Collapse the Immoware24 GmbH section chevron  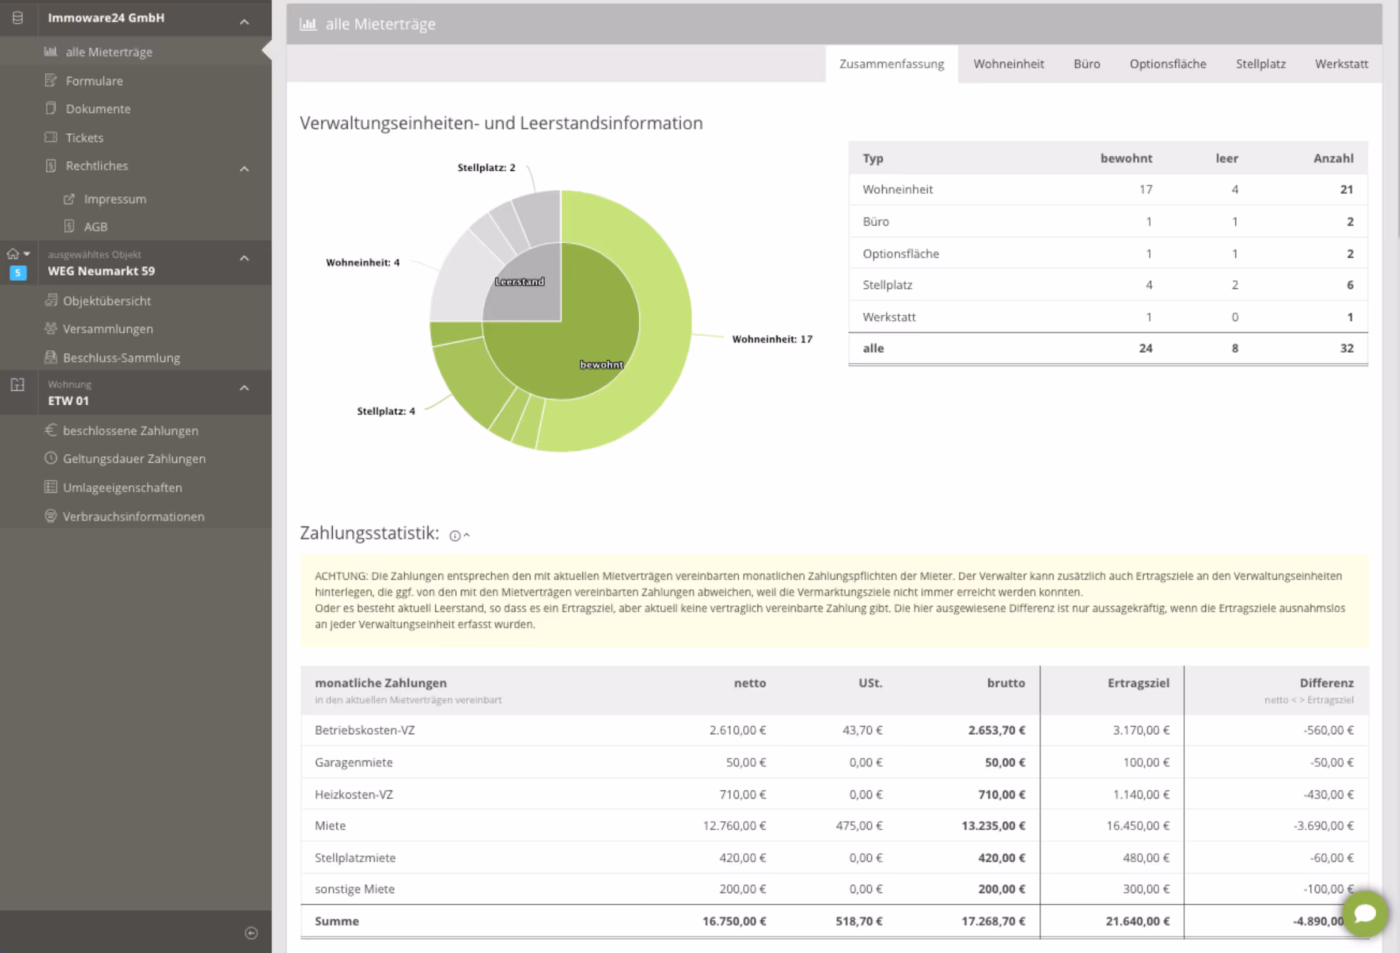click(x=245, y=22)
